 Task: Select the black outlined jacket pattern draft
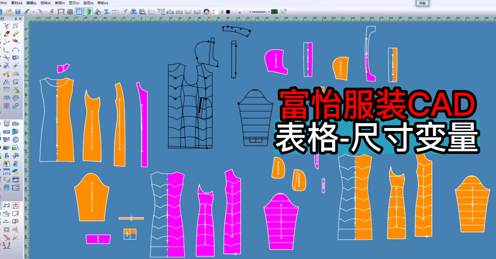190,106
